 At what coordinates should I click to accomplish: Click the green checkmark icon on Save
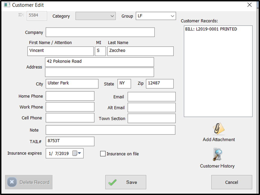click(113, 182)
